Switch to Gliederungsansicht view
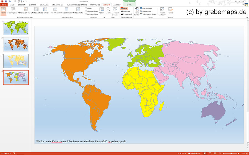The height and width of the screenshot is (155, 249). [13, 11]
